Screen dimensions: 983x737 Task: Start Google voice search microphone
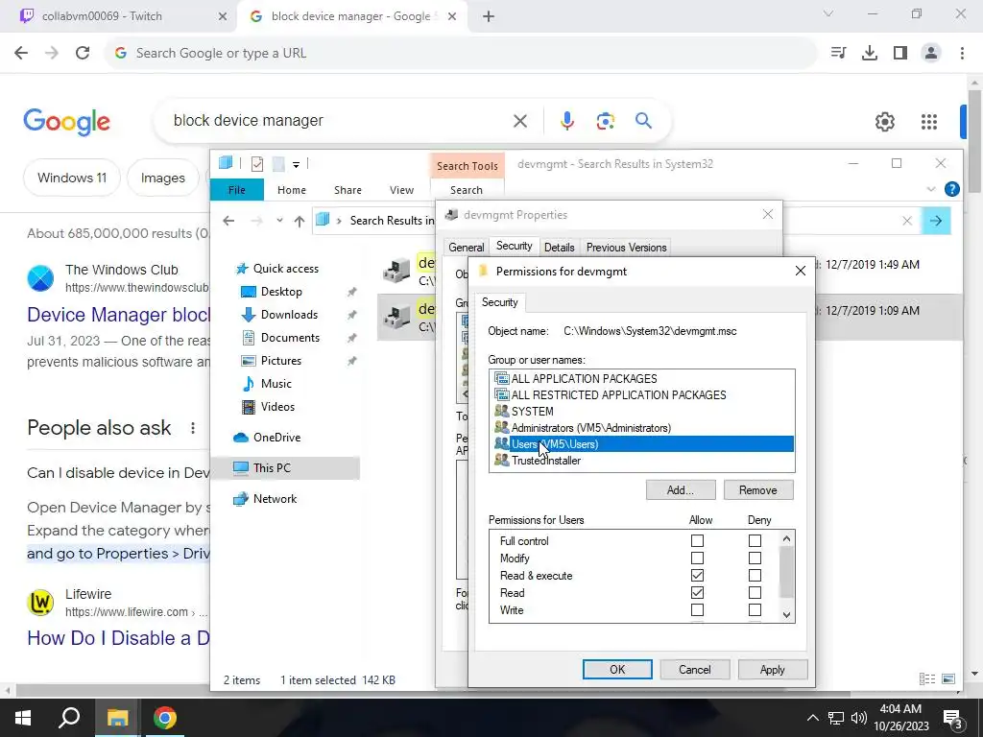tap(566, 121)
